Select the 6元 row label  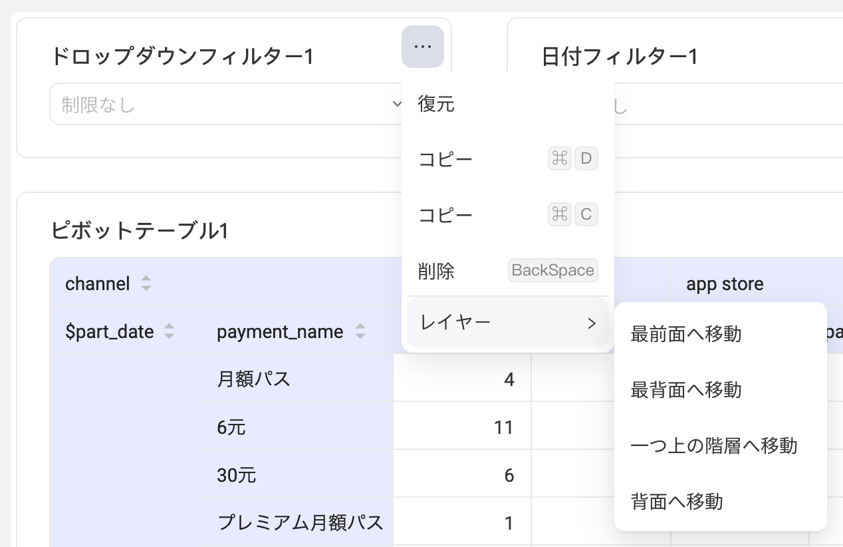[x=231, y=427]
